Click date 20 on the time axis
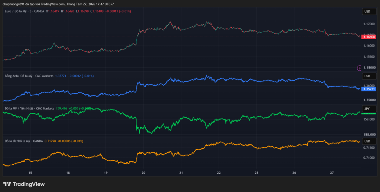The width and height of the screenshot is (380, 192). pyautogui.click(x=143, y=173)
